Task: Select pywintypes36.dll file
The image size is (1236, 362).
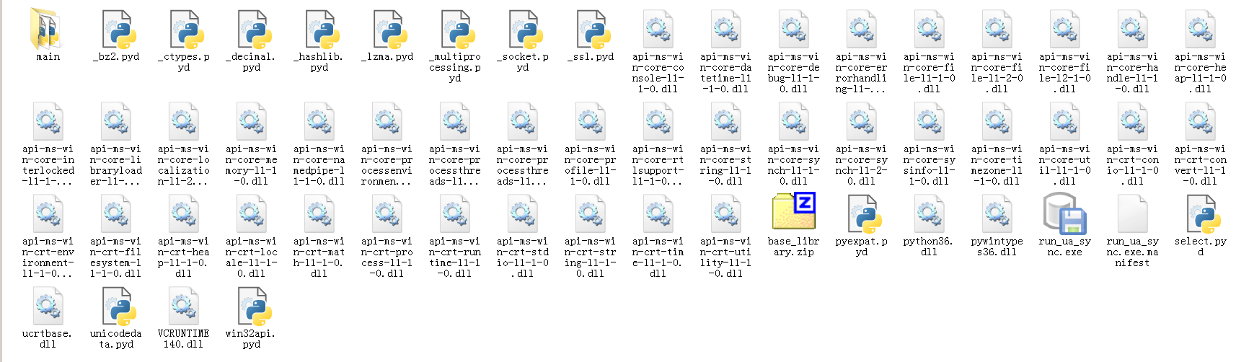Action: tap(997, 214)
